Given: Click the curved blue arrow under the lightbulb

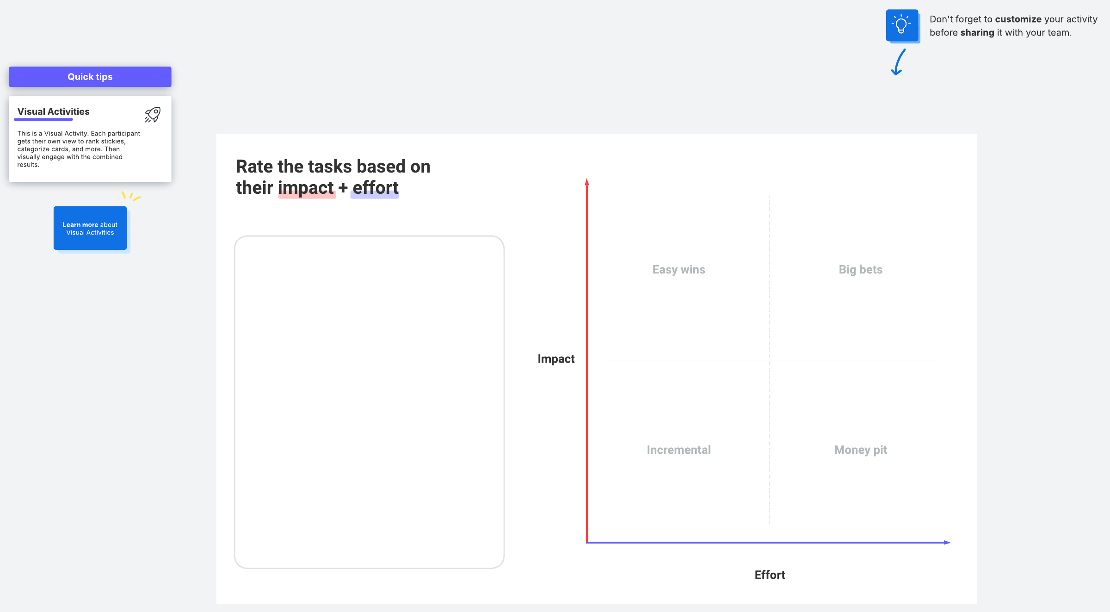Looking at the screenshot, I should [x=898, y=62].
